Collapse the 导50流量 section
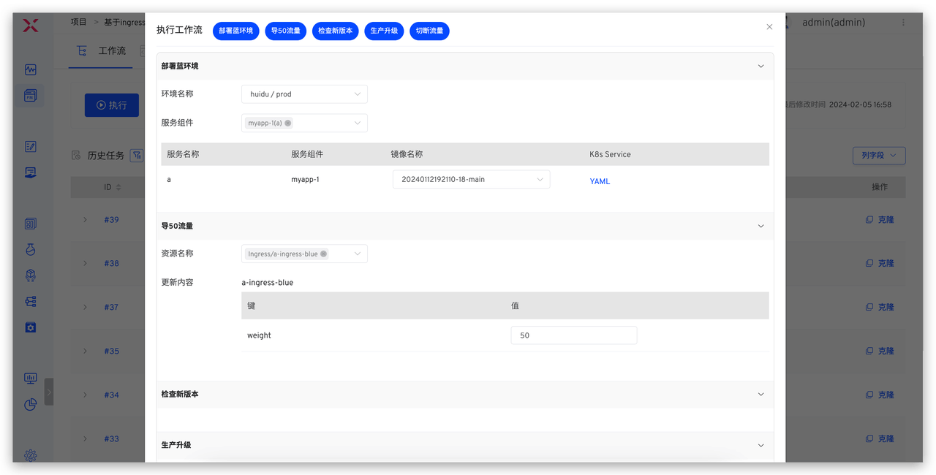This screenshot has height=475, width=936. [x=760, y=227]
